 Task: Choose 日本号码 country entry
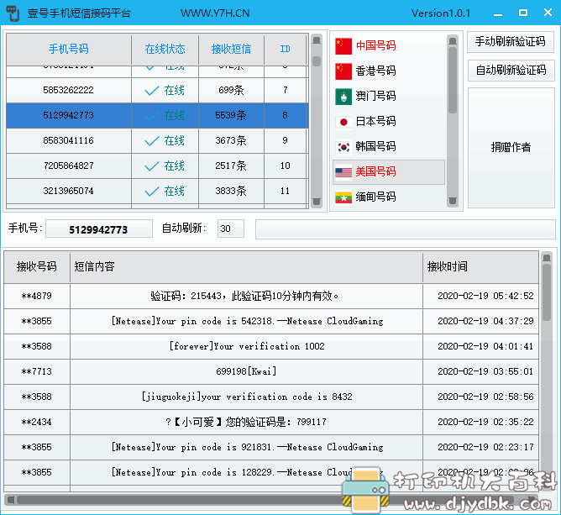(389, 122)
